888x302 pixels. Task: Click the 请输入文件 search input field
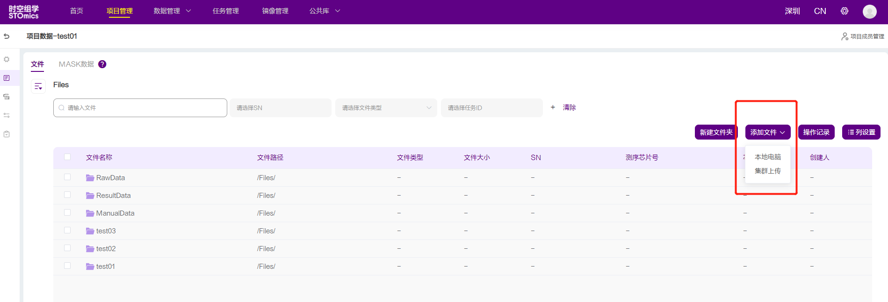tap(140, 108)
